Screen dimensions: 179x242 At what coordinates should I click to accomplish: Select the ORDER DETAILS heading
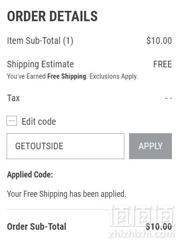coord(52,16)
